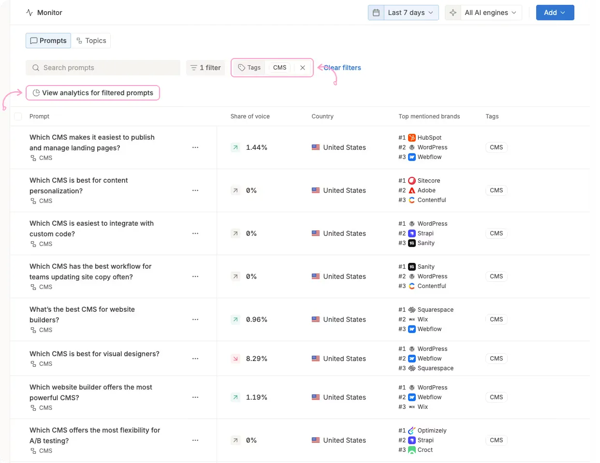The height and width of the screenshot is (463, 600).
Task: Click the red down trend arrow next to 8.29%
Action: point(235,359)
